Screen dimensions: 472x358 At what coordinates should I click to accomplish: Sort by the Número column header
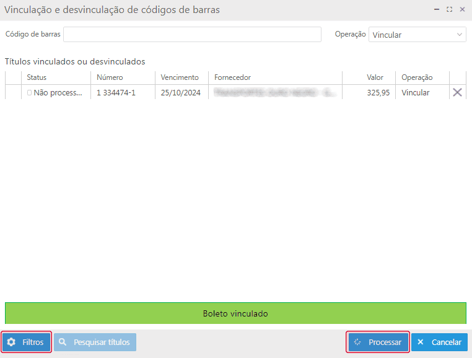(110, 77)
